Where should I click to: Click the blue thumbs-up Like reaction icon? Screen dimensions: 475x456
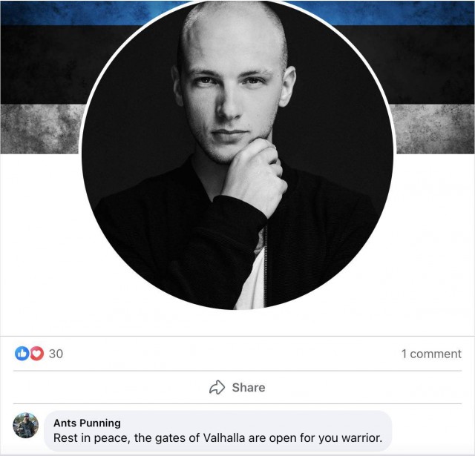[x=22, y=354]
